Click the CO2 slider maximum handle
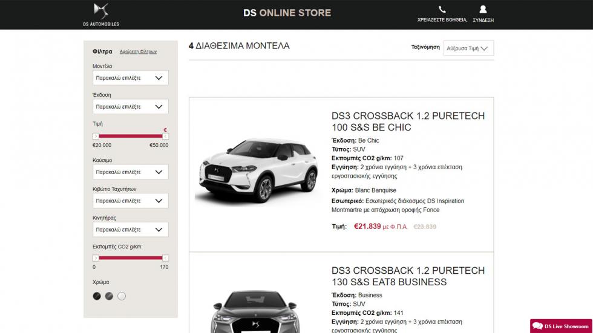Image resolution: width=593 pixels, height=333 pixels. point(165,258)
